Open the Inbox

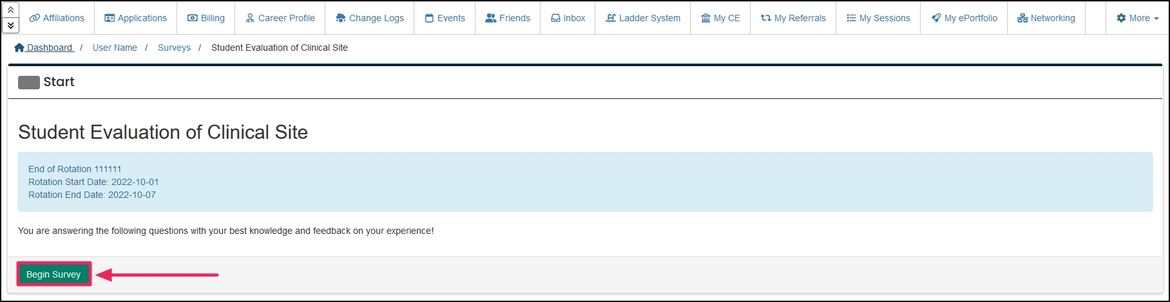click(568, 18)
